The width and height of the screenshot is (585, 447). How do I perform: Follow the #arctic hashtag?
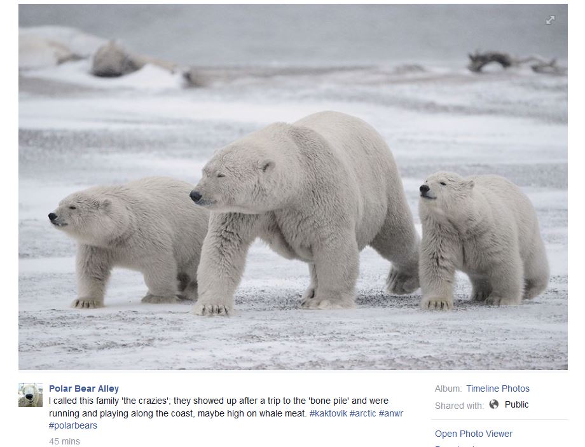point(362,413)
